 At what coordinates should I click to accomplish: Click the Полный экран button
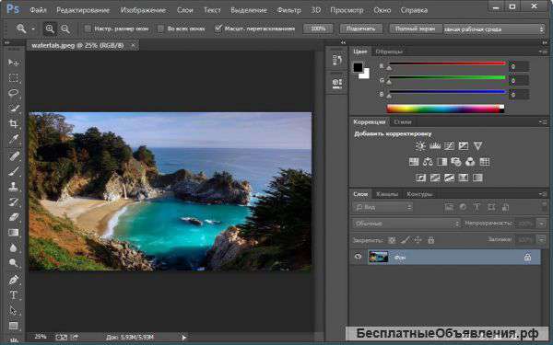tap(415, 29)
